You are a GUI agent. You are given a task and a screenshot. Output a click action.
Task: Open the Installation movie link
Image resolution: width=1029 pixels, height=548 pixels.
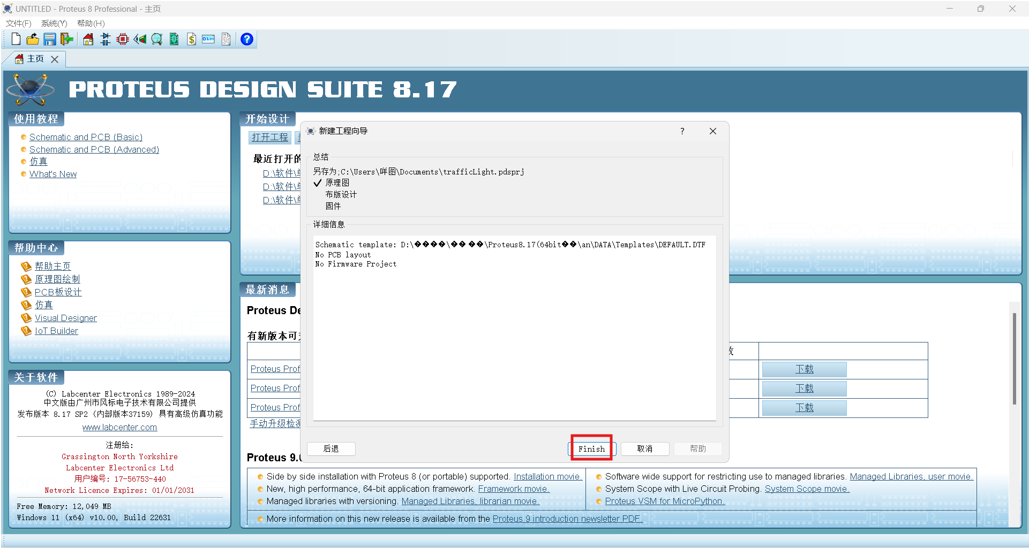click(x=547, y=476)
